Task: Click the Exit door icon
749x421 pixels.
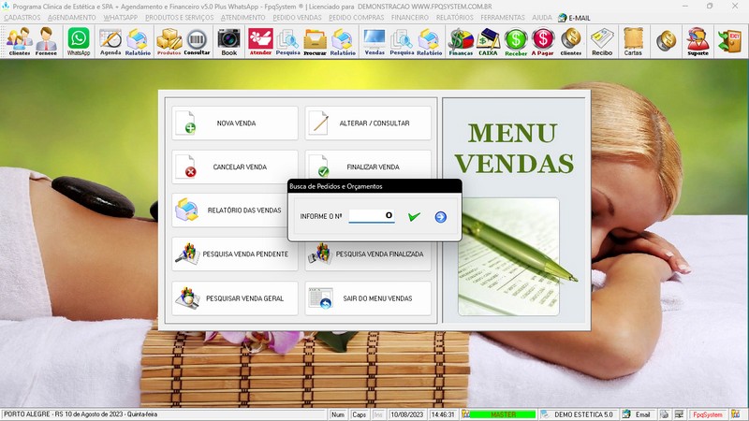Action: 730,41
